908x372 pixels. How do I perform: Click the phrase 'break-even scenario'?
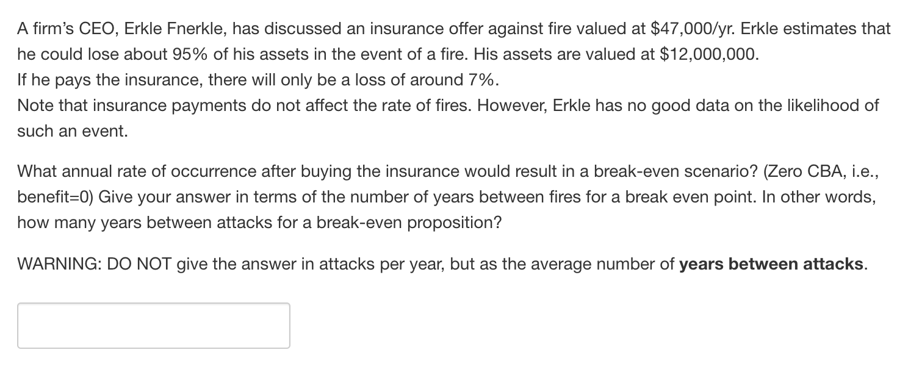pos(674,171)
